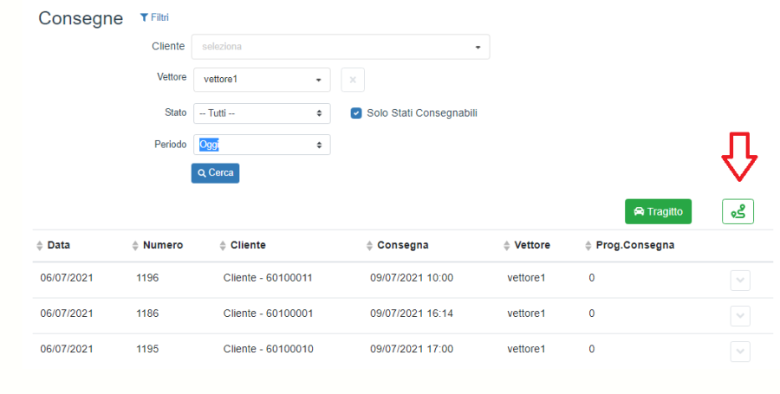This screenshot has width=780, height=394.
Task: Click the green Tragitto button
Action: click(658, 211)
